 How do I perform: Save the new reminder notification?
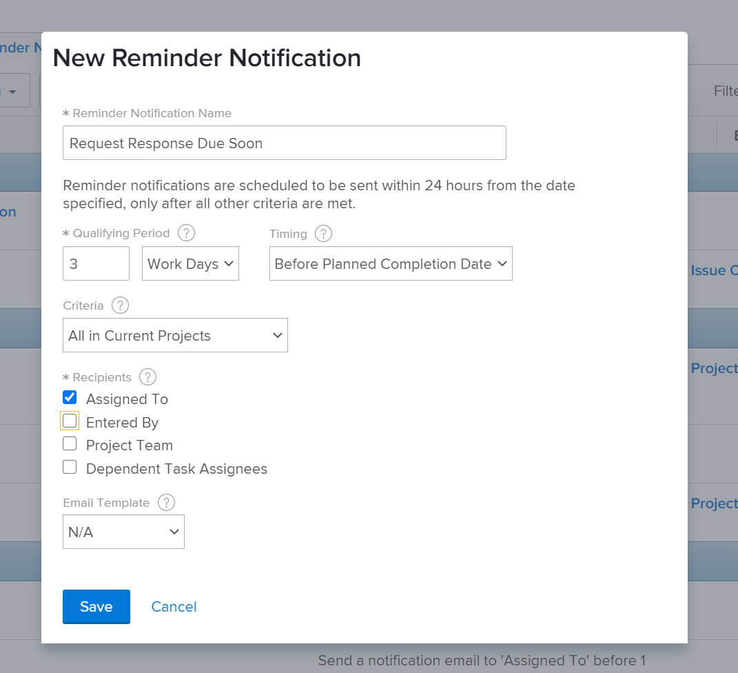tap(96, 607)
